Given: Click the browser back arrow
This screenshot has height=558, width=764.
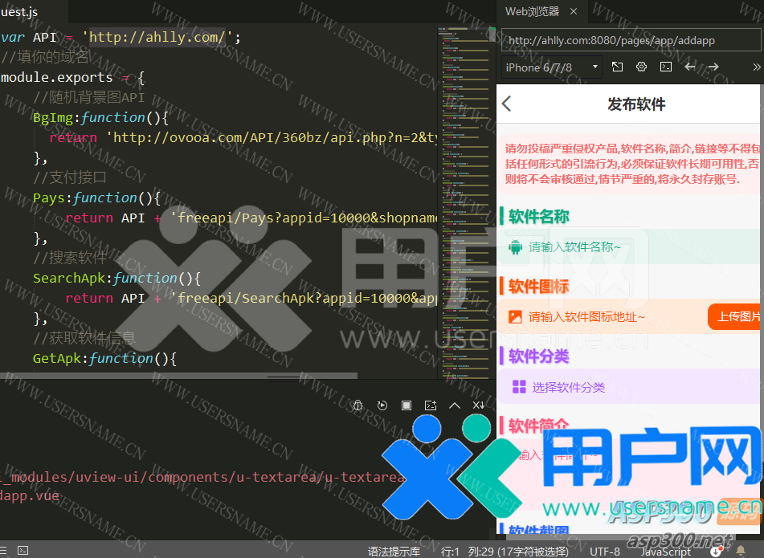Looking at the screenshot, I should [689, 67].
